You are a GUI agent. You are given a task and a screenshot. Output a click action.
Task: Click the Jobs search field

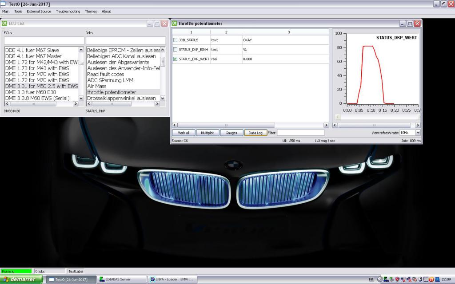pyautogui.click(x=126, y=40)
